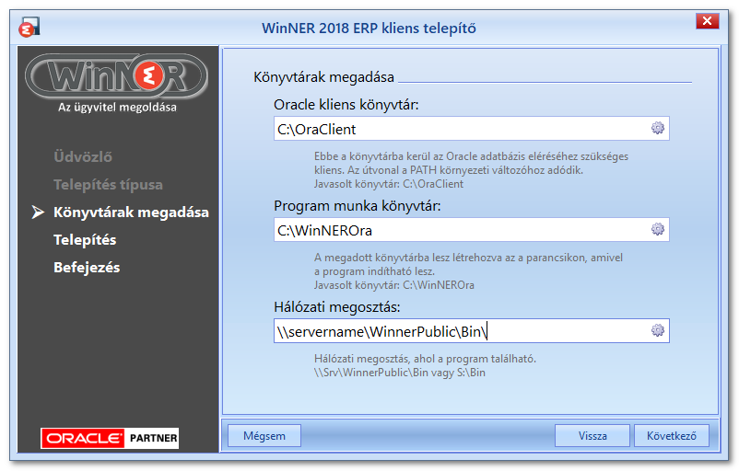Focus the C:\OraClient path input field

point(471,129)
